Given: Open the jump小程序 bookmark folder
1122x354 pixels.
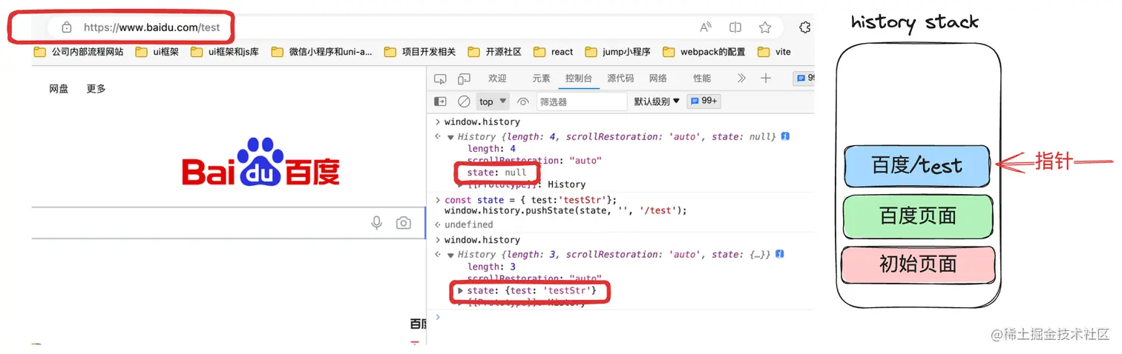Looking at the screenshot, I should 617,52.
